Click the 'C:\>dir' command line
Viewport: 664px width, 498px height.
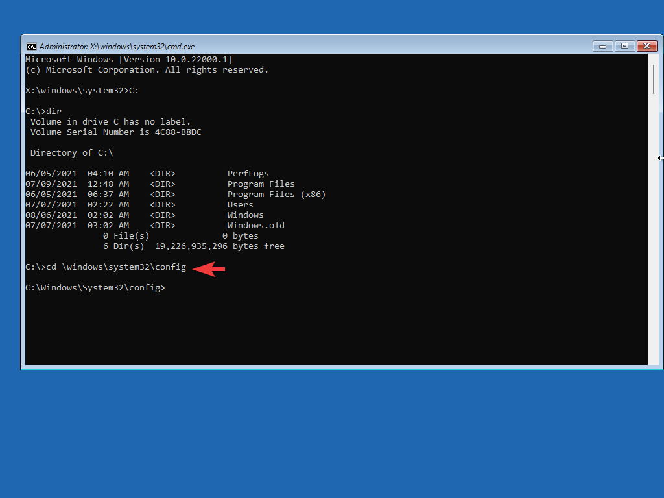click(43, 112)
